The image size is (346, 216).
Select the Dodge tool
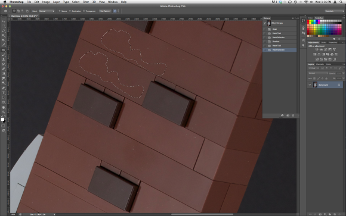coord(4,83)
